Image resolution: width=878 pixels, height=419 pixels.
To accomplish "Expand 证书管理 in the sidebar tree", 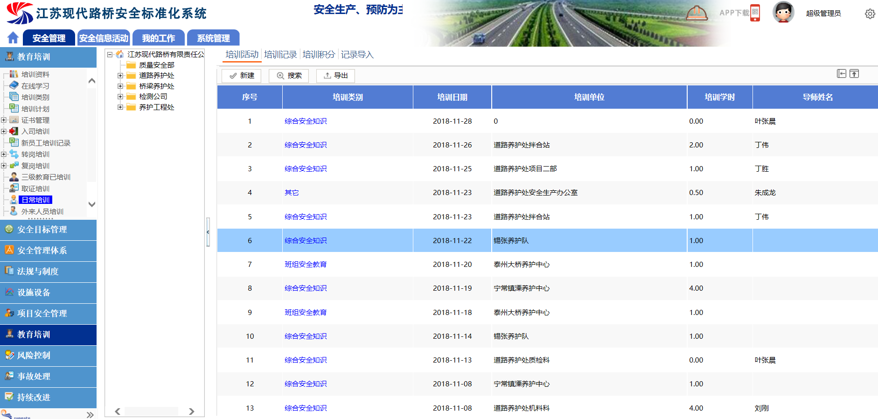I will 4,120.
